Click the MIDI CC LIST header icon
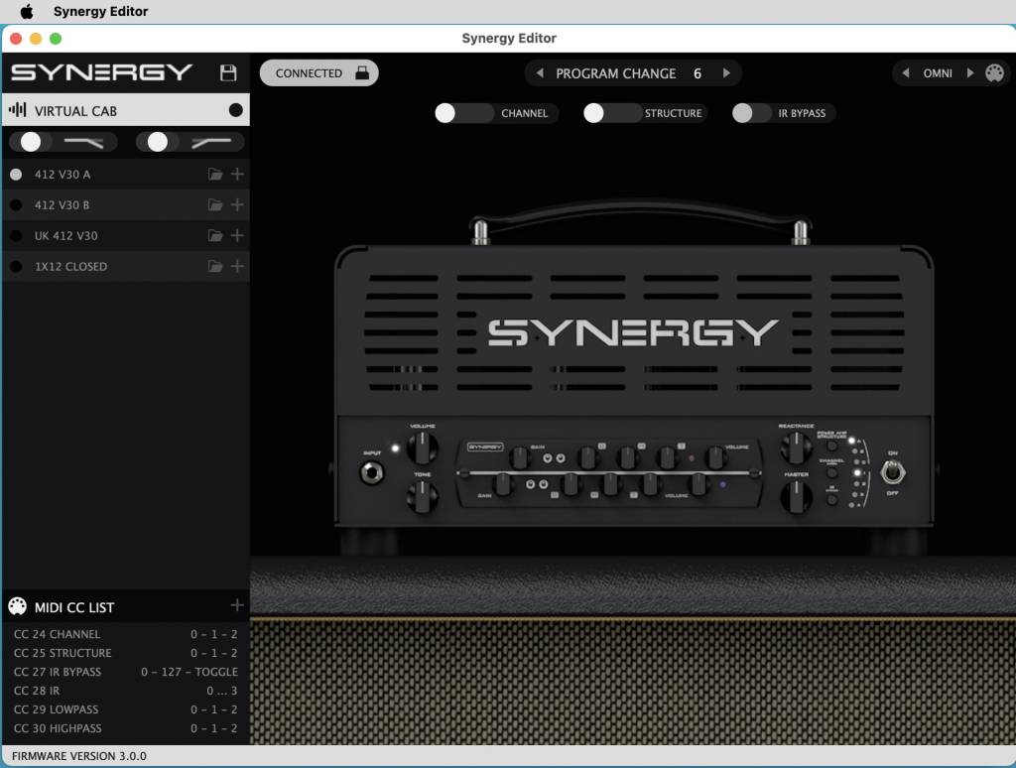The height and width of the screenshot is (768, 1016). [17, 606]
